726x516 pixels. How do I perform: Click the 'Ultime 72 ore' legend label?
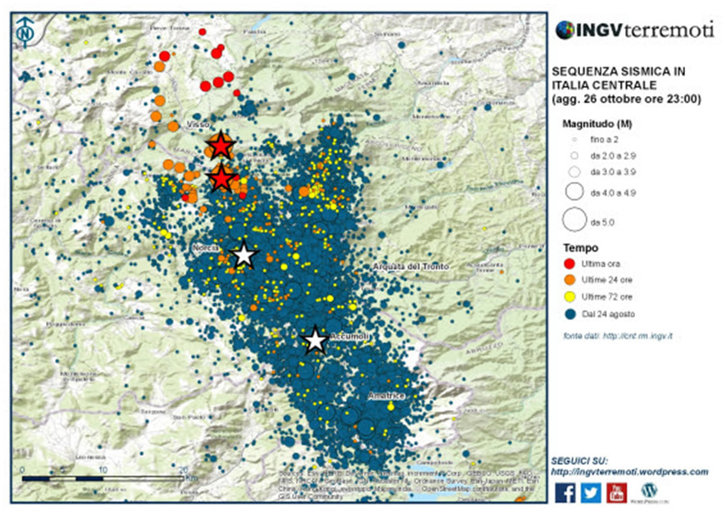pyautogui.click(x=606, y=297)
